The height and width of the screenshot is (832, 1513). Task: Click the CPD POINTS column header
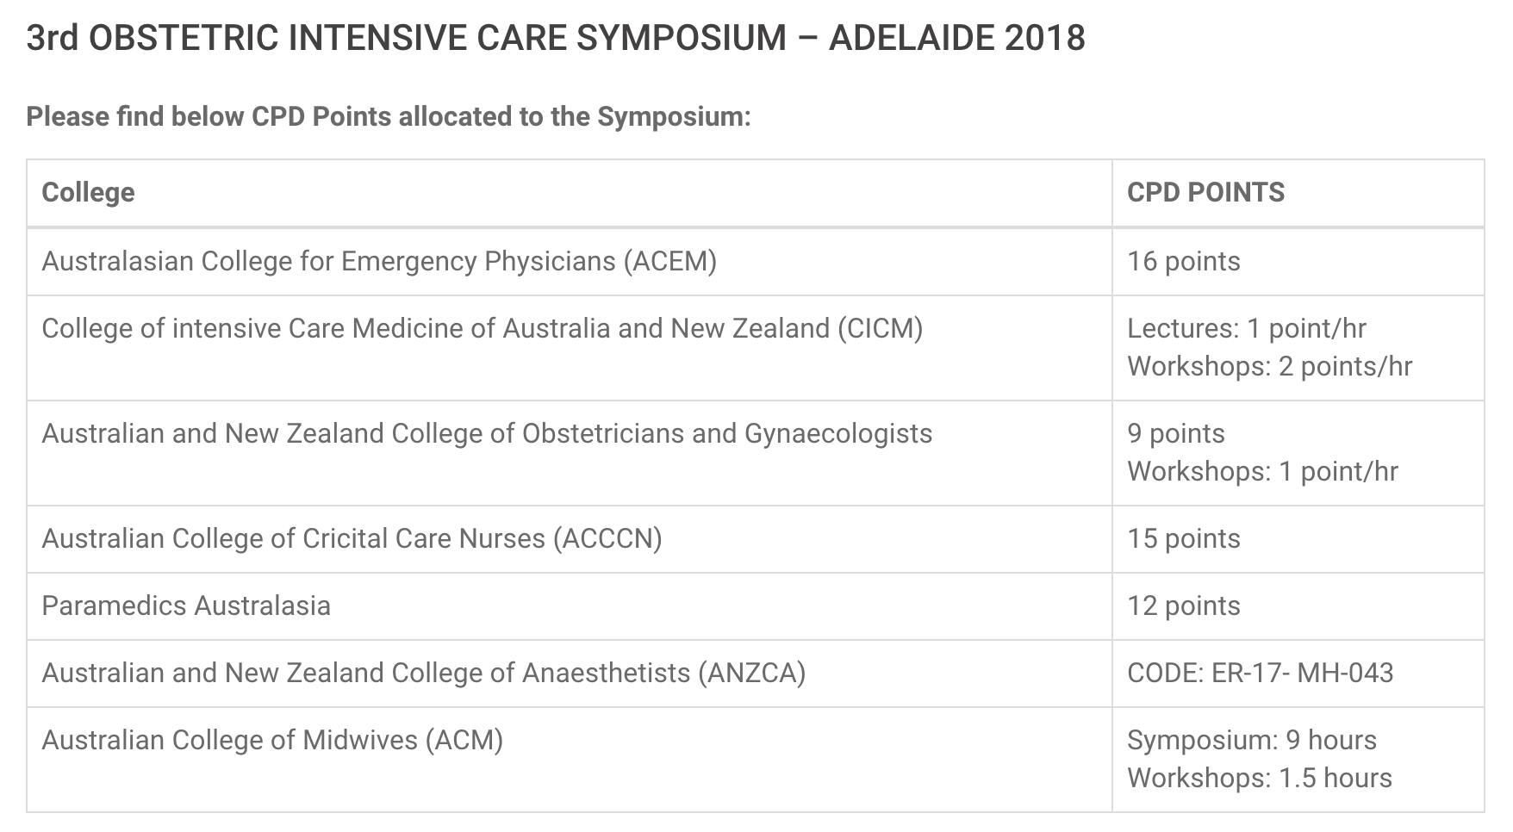click(x=1205, y=192)
